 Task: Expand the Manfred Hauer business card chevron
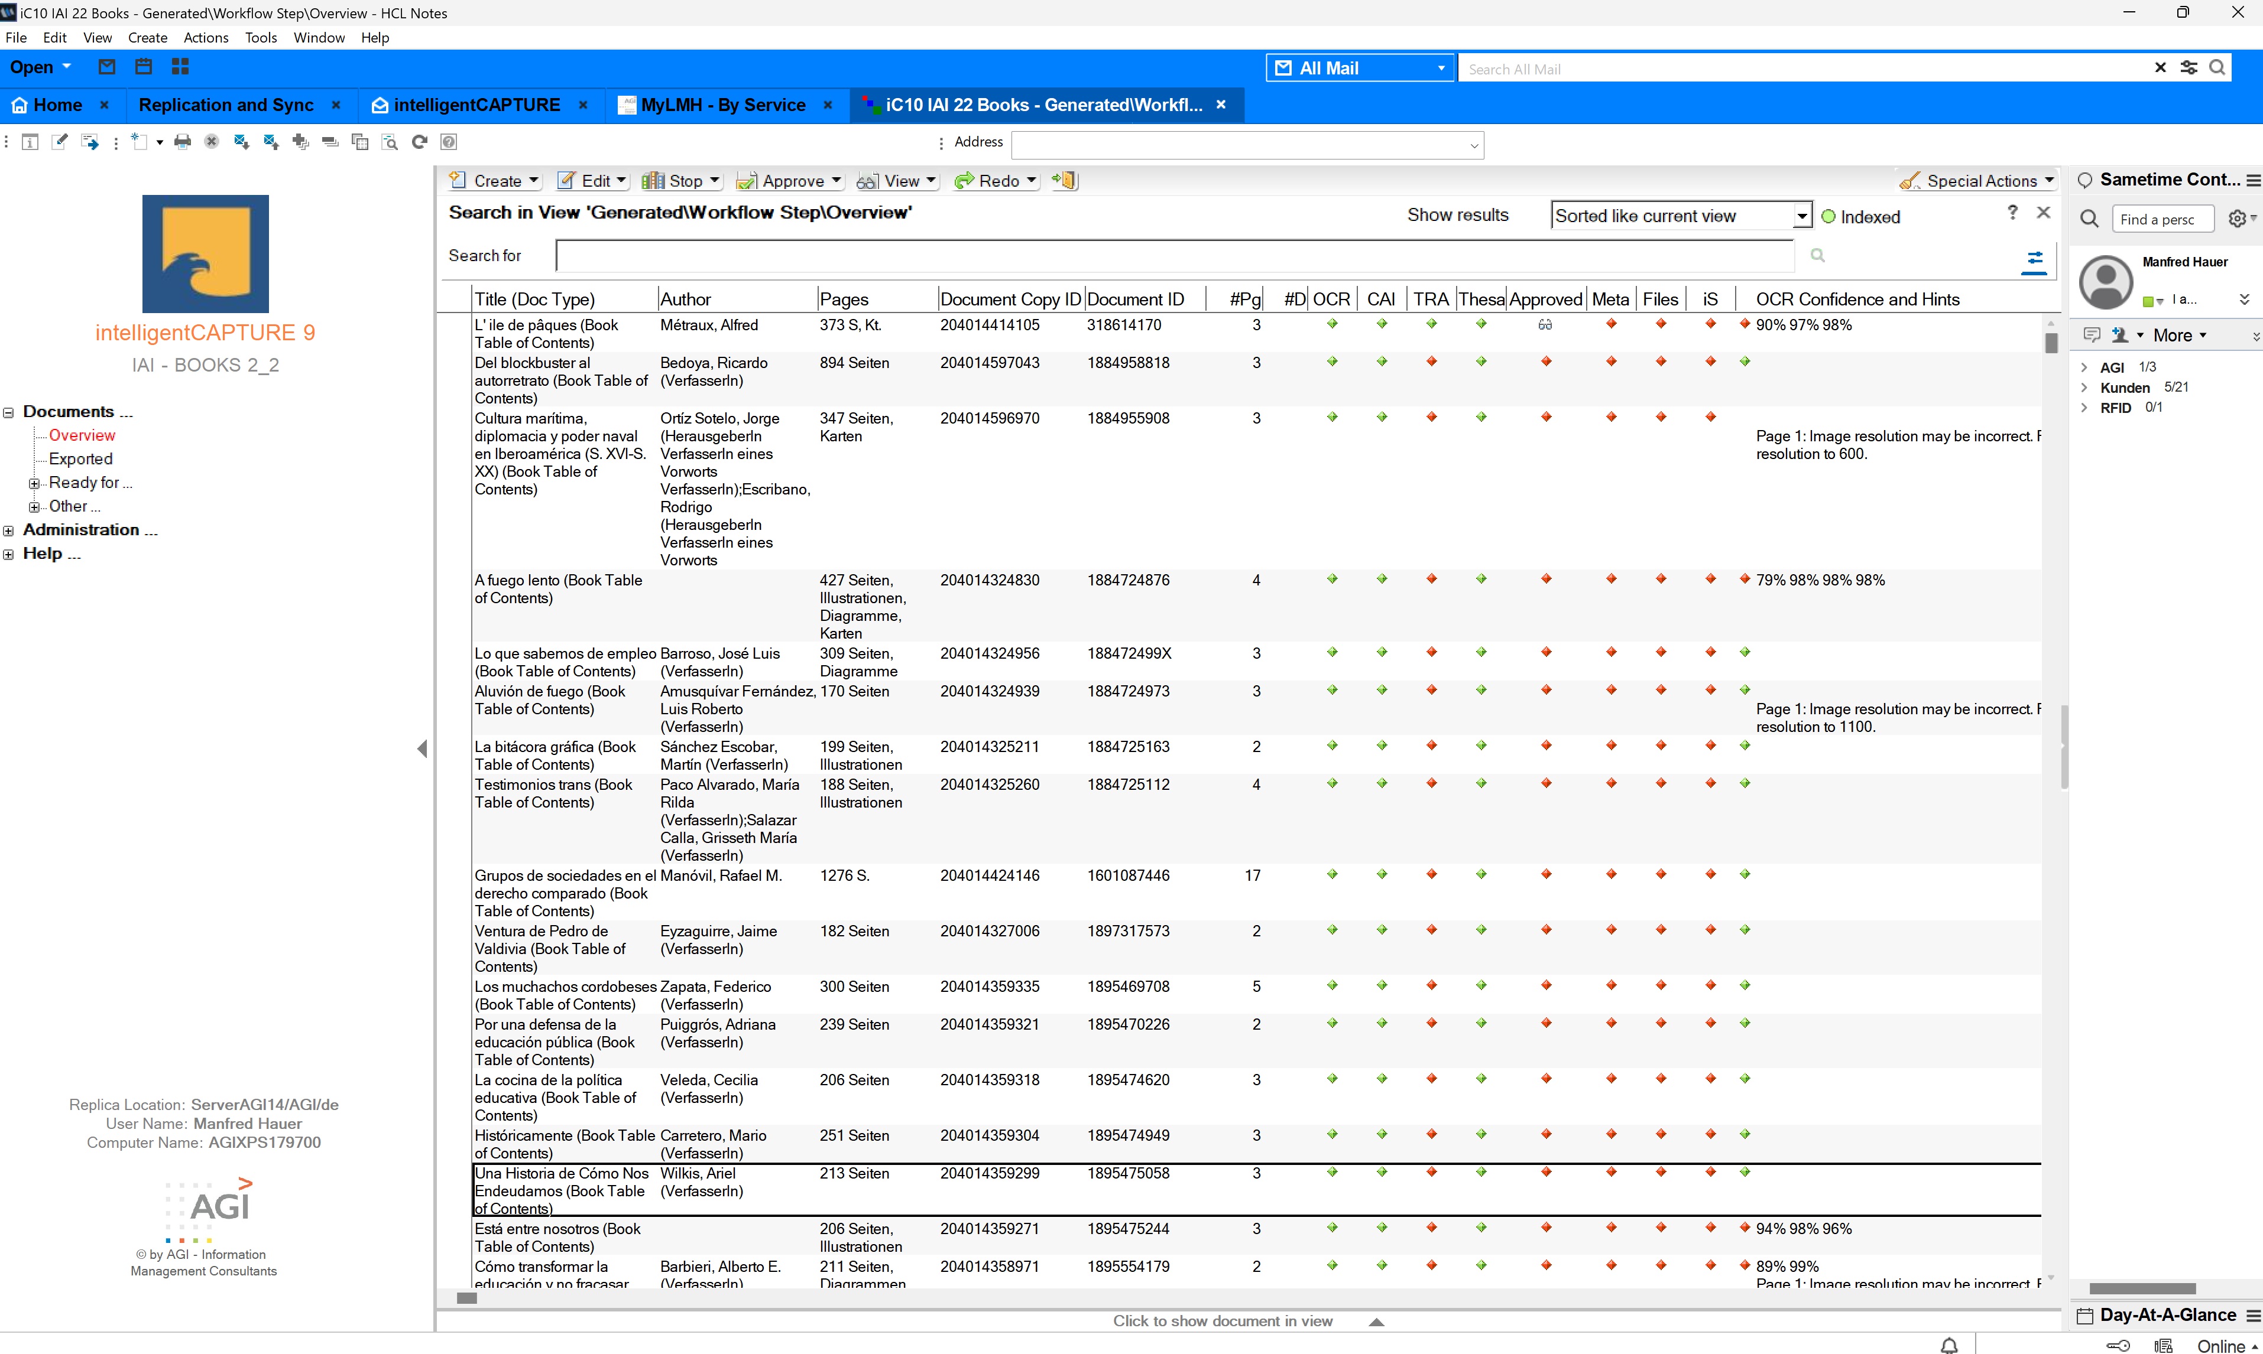(x=2245, y=300)
